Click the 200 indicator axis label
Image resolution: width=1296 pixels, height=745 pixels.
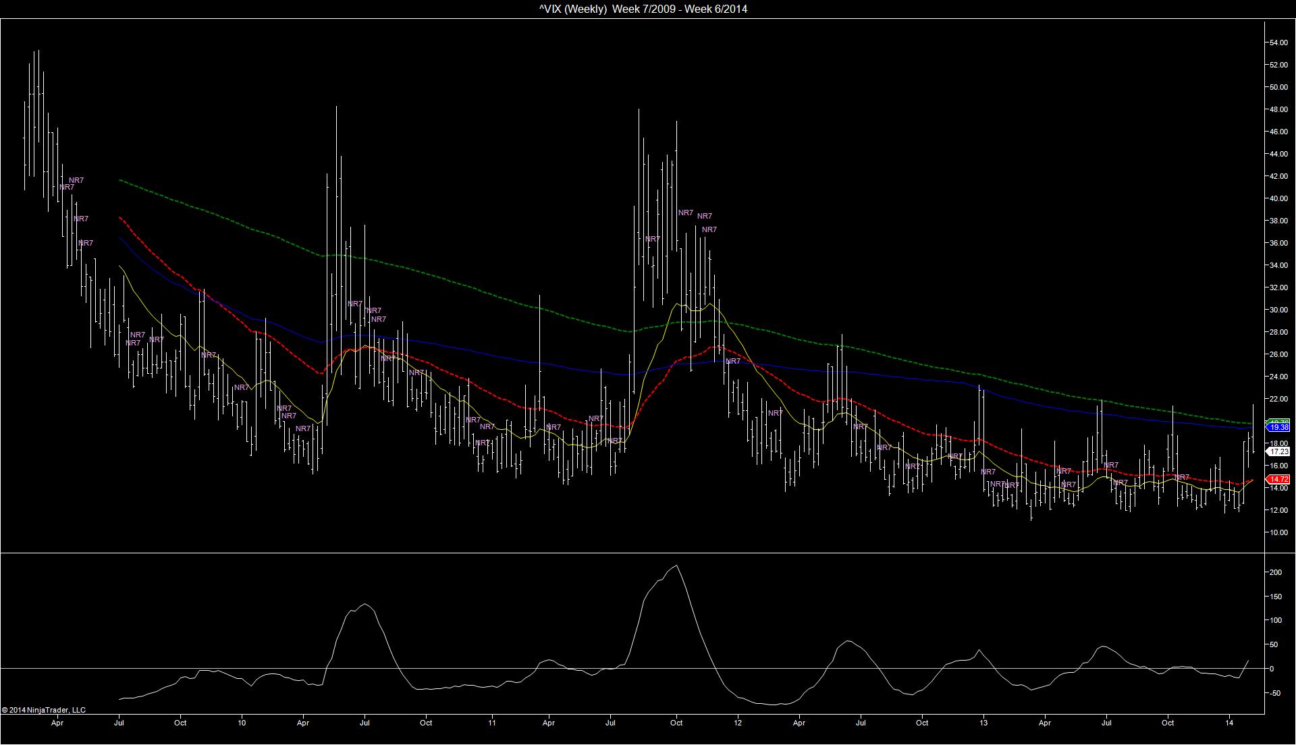(x=1276, y=572)
